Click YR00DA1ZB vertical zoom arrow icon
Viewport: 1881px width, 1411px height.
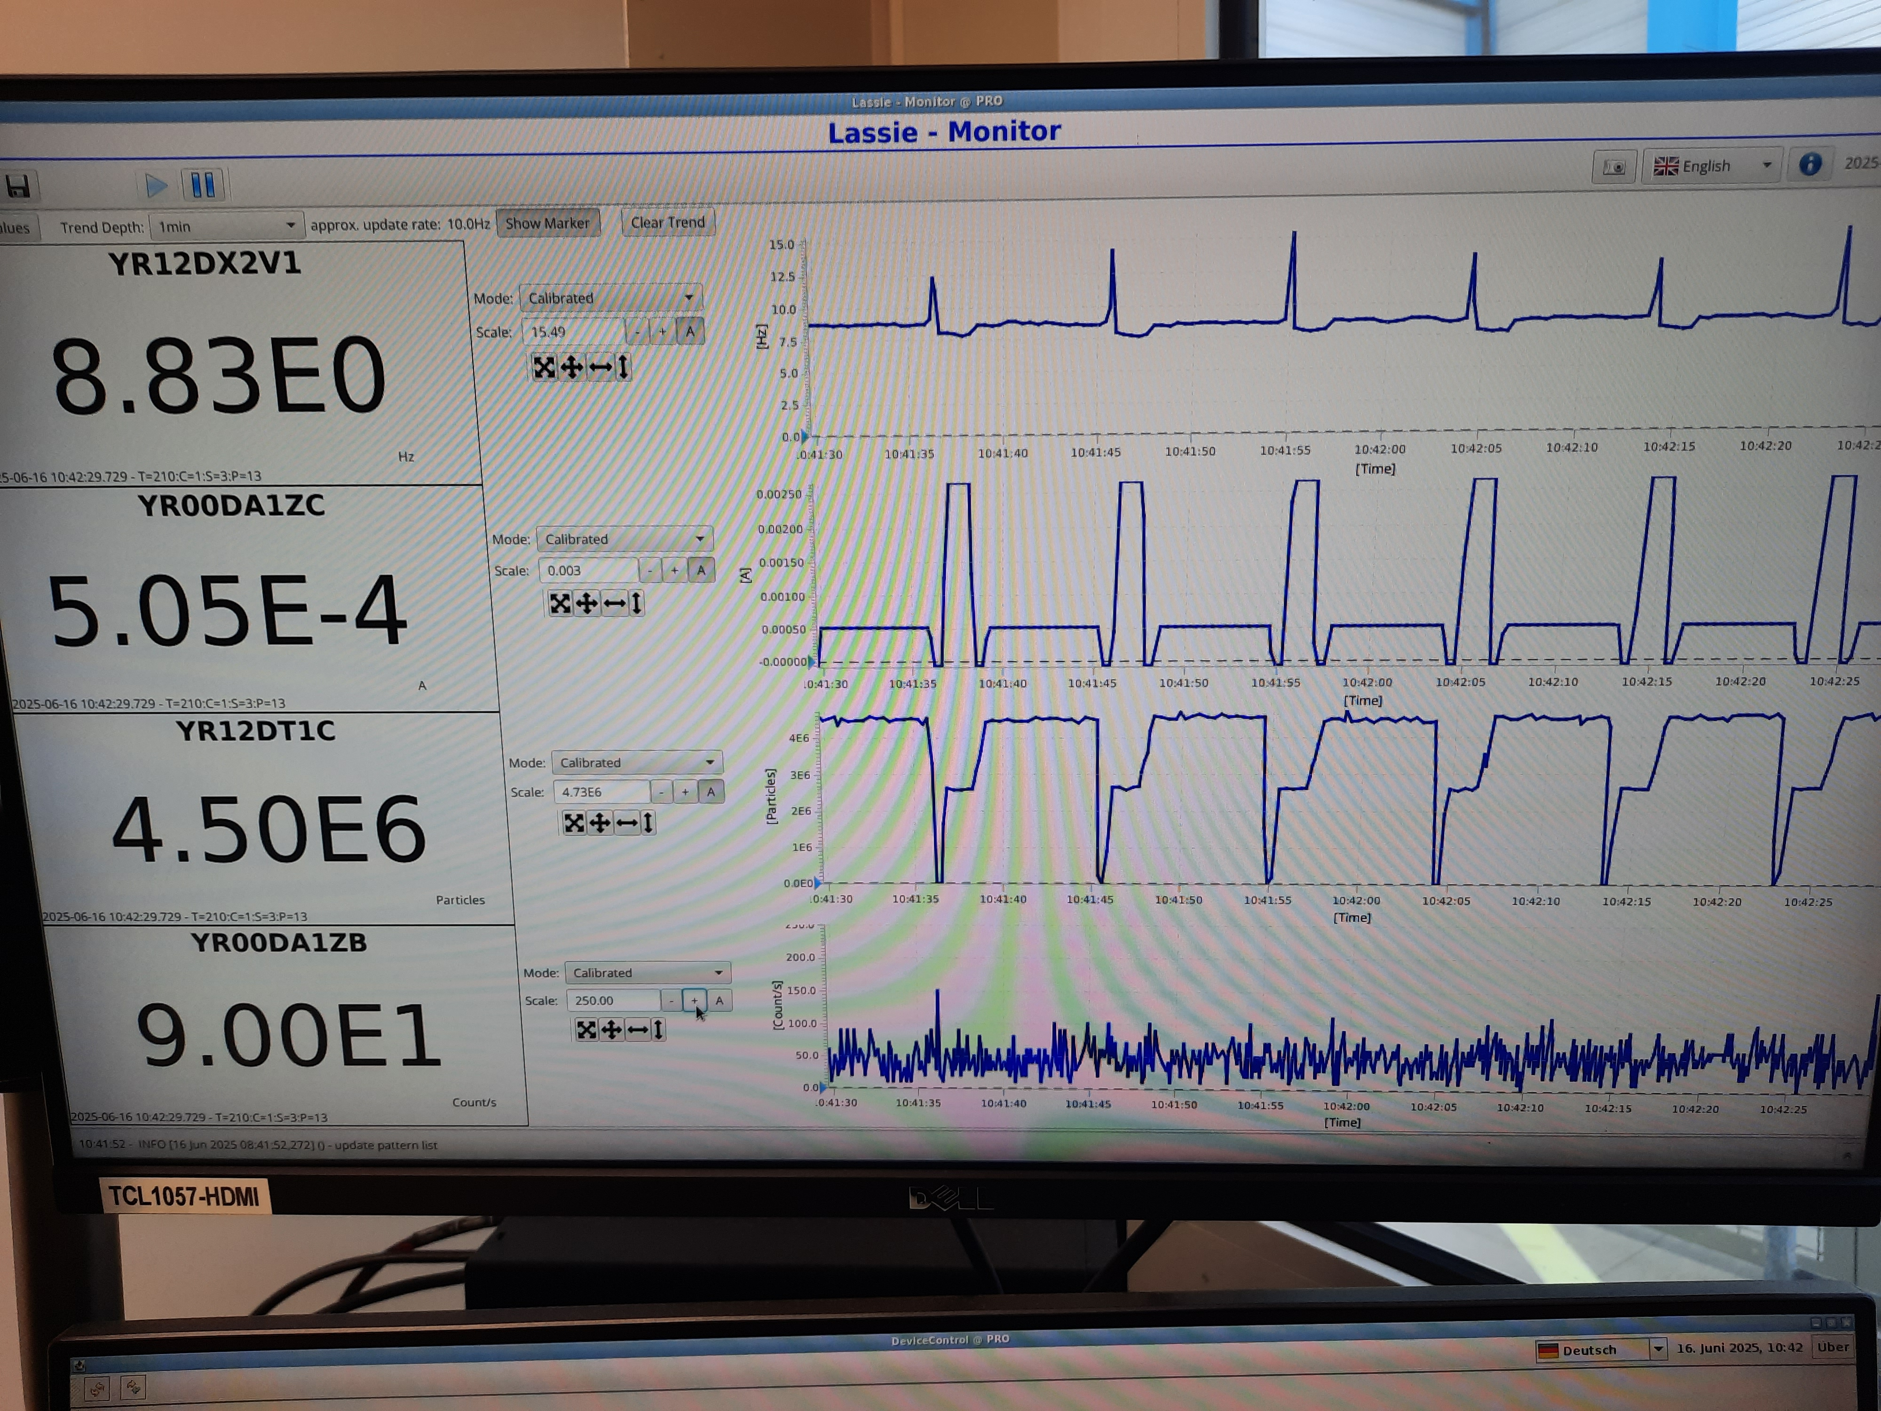tap(658, 1030)
